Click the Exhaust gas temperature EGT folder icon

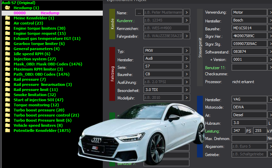(x=8, y=39)
